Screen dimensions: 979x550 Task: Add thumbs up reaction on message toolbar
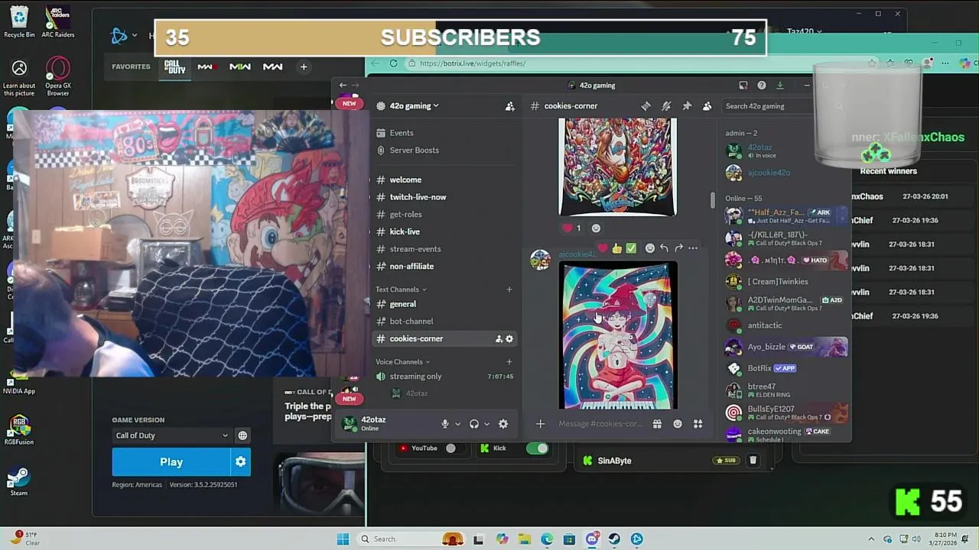[616, 248]
